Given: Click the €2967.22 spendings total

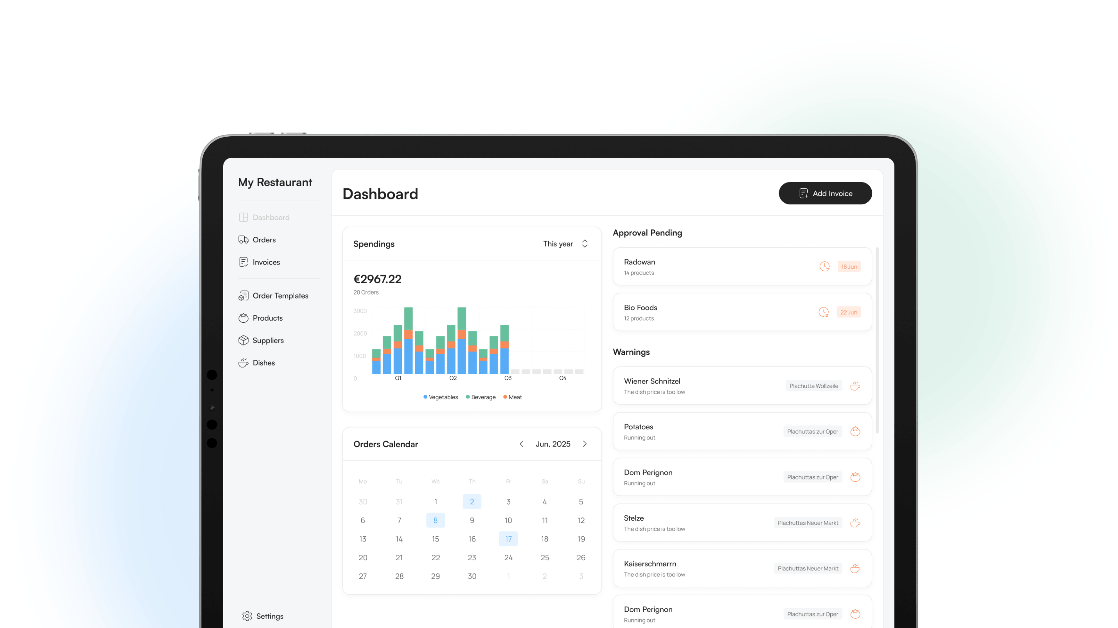Looking at the screenshot, I should [x=377, y=279].
